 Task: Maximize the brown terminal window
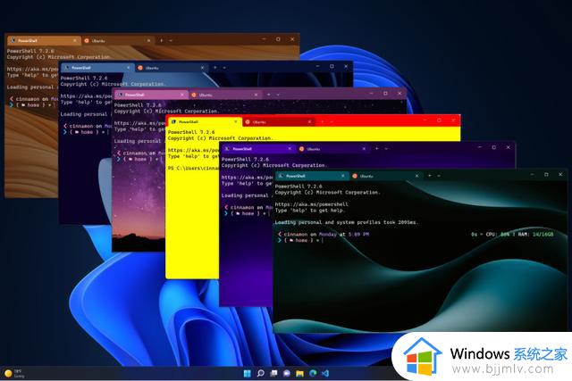[278, 39]
